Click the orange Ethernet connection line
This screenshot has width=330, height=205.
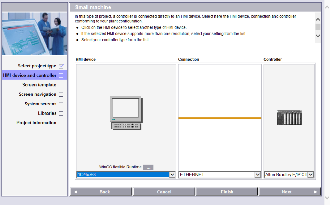coord(220,118)
